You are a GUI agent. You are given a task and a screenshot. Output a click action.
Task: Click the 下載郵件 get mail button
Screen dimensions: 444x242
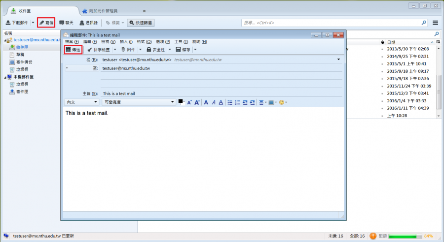tap(18, 23)
